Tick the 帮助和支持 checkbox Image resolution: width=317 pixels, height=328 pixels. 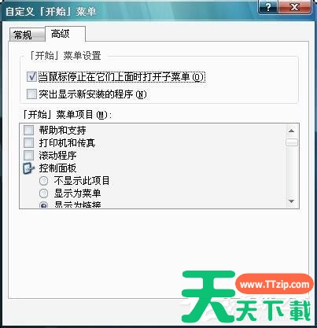29,130
